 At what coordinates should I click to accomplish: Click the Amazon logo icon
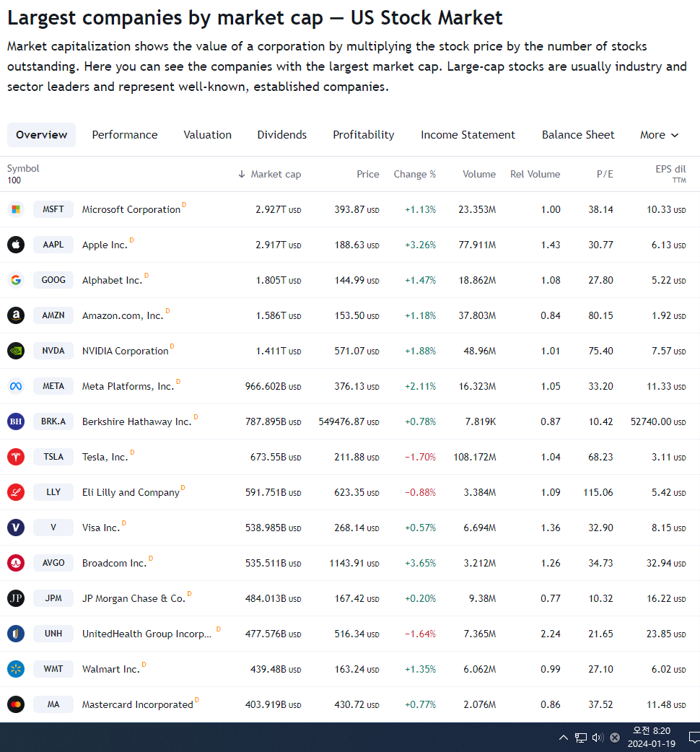tap(16, 315)
